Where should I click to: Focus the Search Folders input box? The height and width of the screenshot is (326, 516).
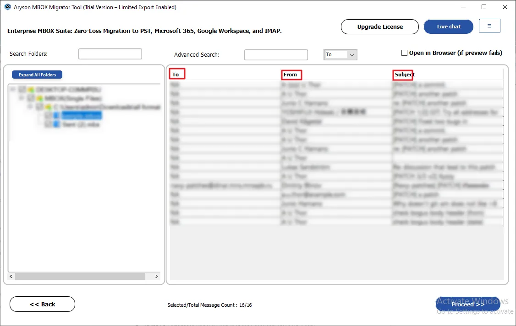[x=110, y=54]
